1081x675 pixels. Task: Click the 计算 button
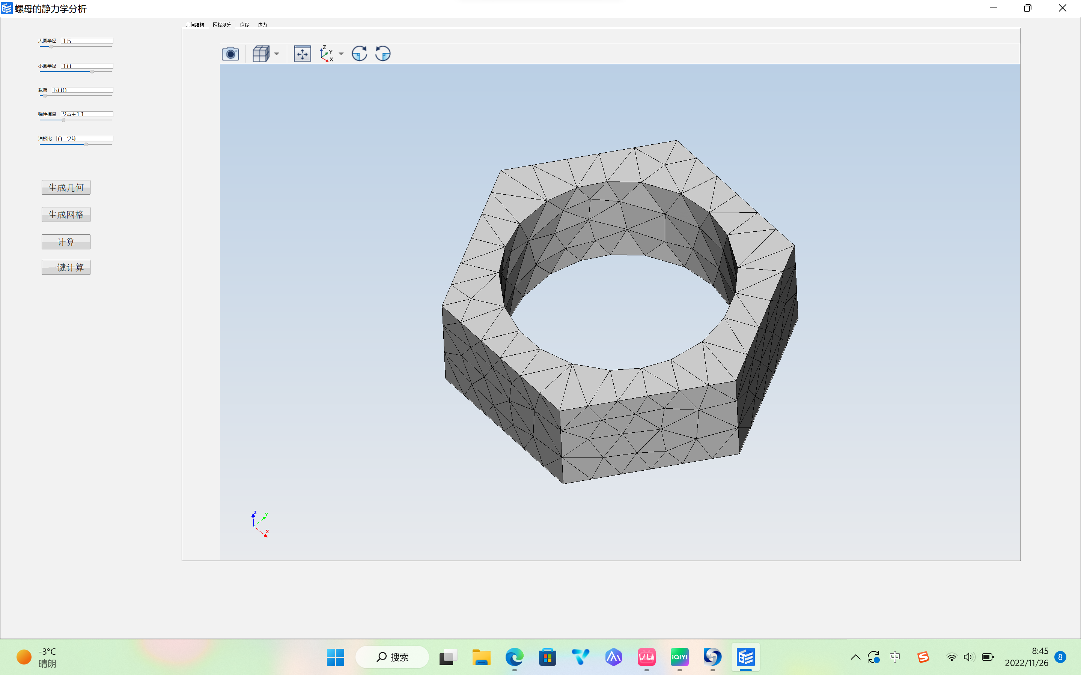click(66, 241)
